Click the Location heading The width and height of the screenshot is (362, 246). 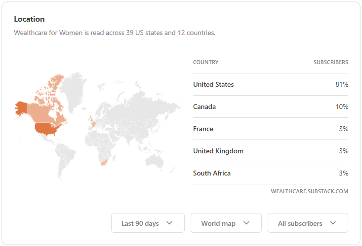(x=29, y=19)
